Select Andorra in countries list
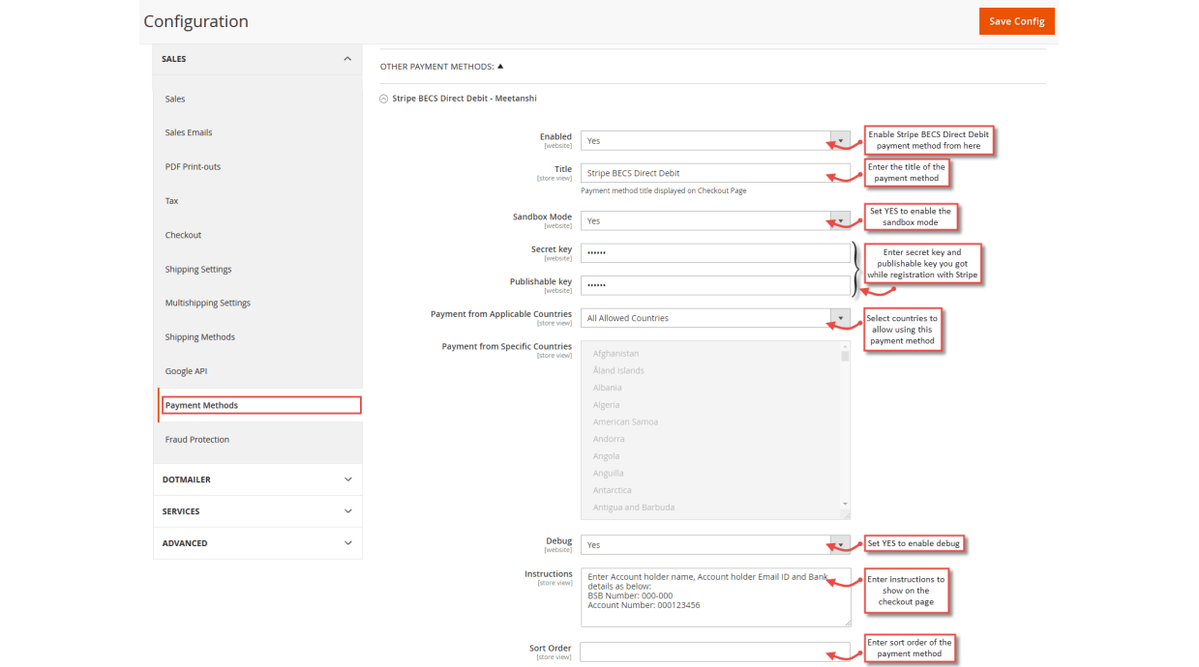 pos(609,439)
